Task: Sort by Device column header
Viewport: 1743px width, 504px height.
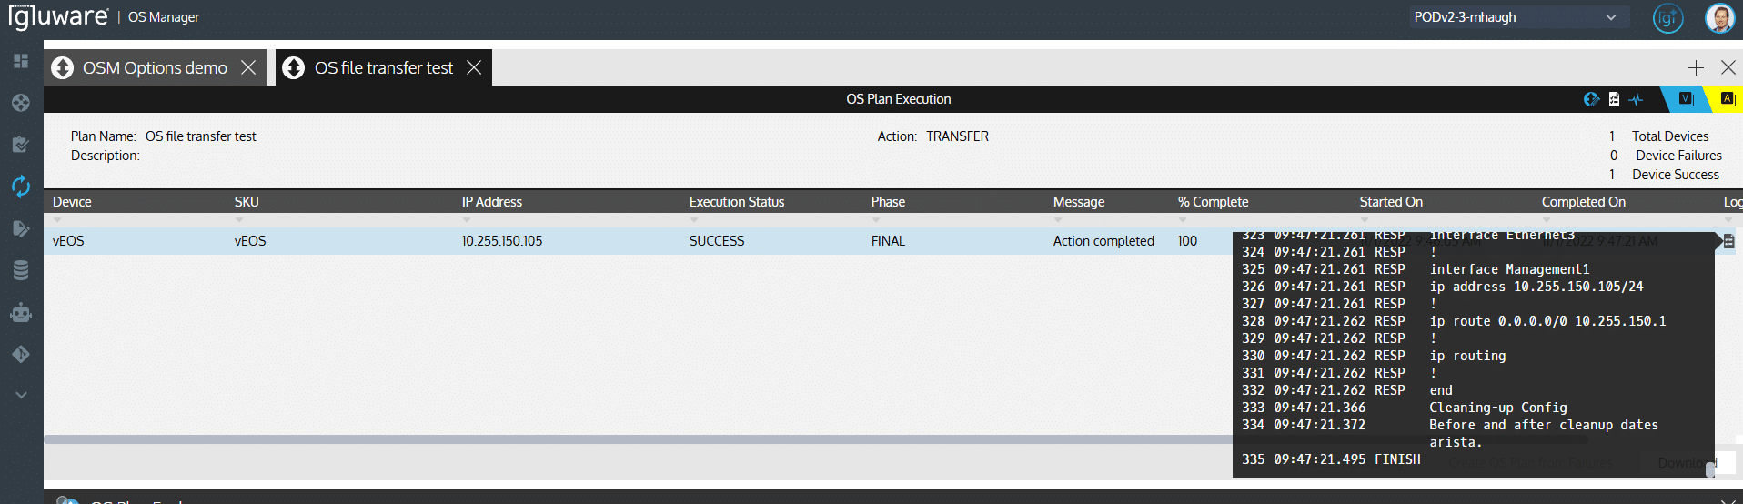Action: point(72,202)
